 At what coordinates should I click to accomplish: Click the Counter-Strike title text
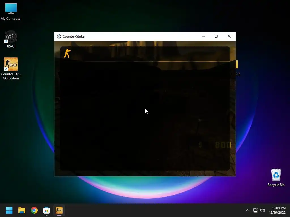click(74, 36)
